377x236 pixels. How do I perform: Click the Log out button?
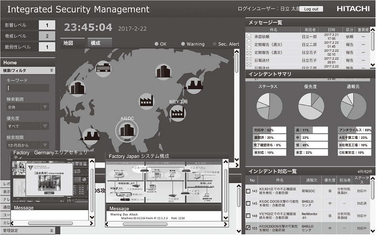pyautogui.click(x=311, y=9)
